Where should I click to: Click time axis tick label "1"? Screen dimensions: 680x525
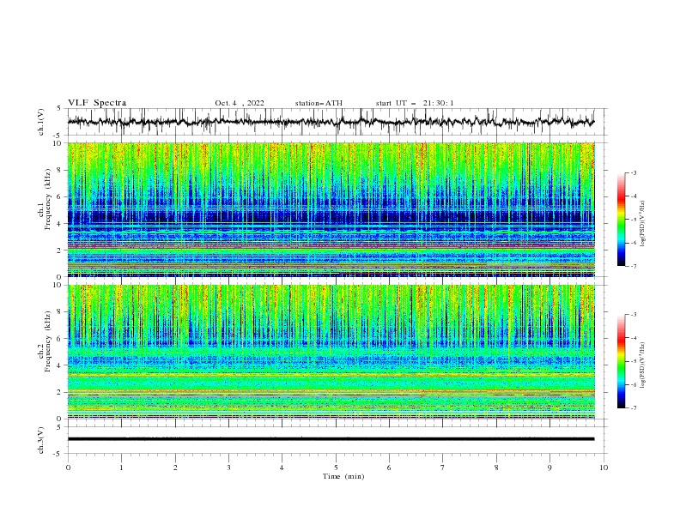(x=121, y=468)
